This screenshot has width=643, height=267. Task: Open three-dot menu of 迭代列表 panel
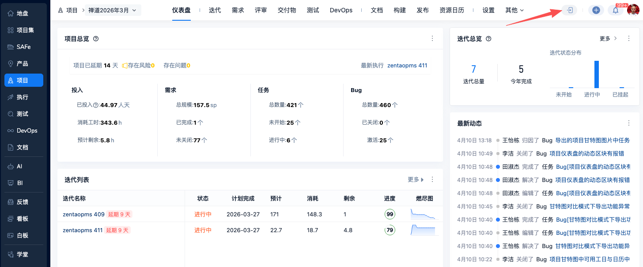[x=432, y=180]
